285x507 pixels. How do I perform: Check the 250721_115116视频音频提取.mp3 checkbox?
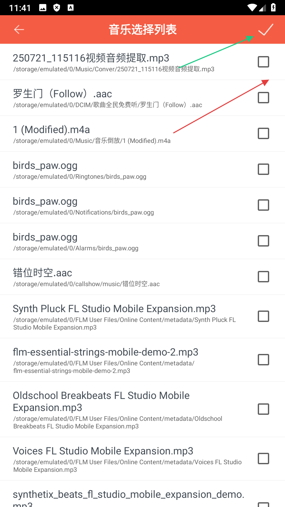[263, 62]
